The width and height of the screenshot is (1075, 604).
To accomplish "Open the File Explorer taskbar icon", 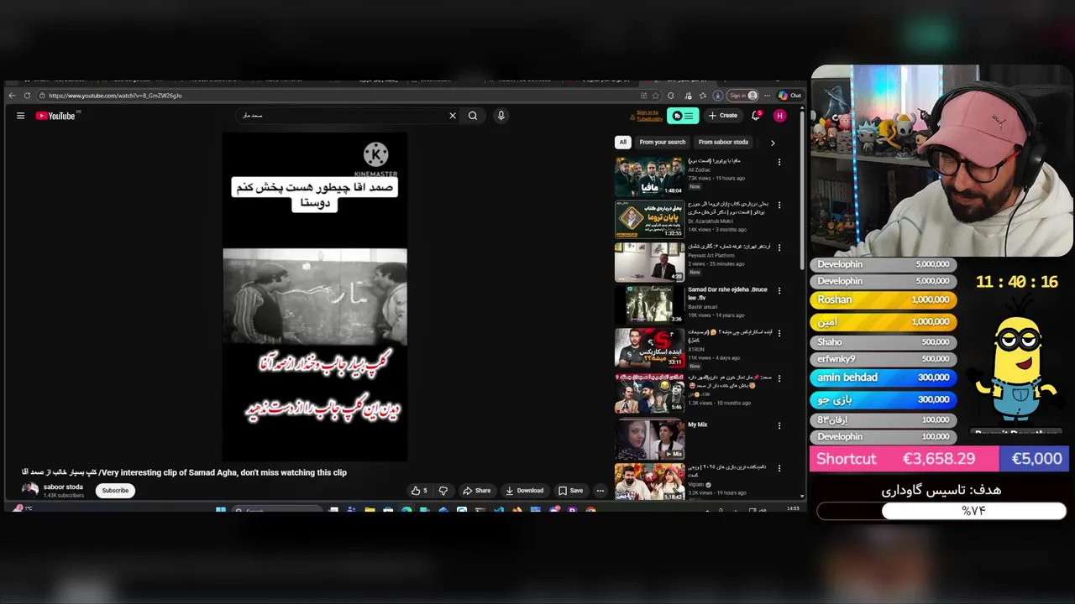I will [370, 509].
